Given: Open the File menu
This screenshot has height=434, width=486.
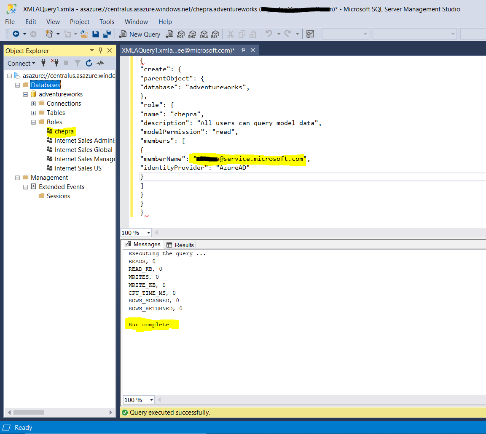Looking at the screenshot, I should pyautogui.click(x=10, y=21).
